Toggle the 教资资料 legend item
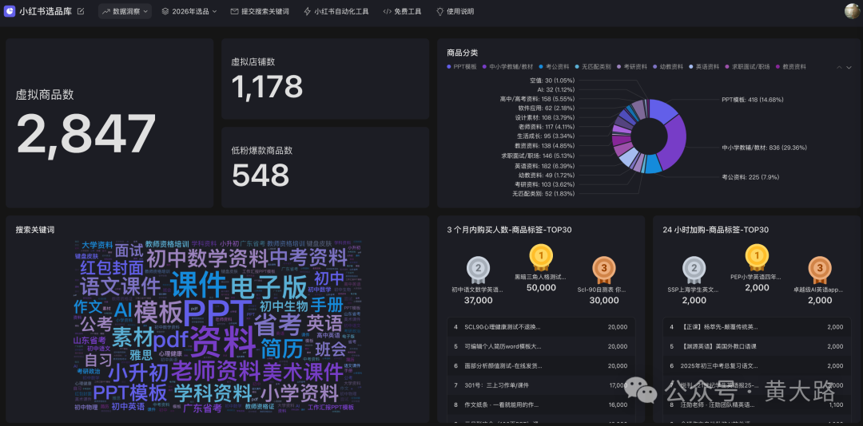 tap(791, 66)
